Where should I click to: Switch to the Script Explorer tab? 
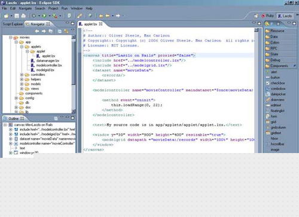click(x=13, y=24)
